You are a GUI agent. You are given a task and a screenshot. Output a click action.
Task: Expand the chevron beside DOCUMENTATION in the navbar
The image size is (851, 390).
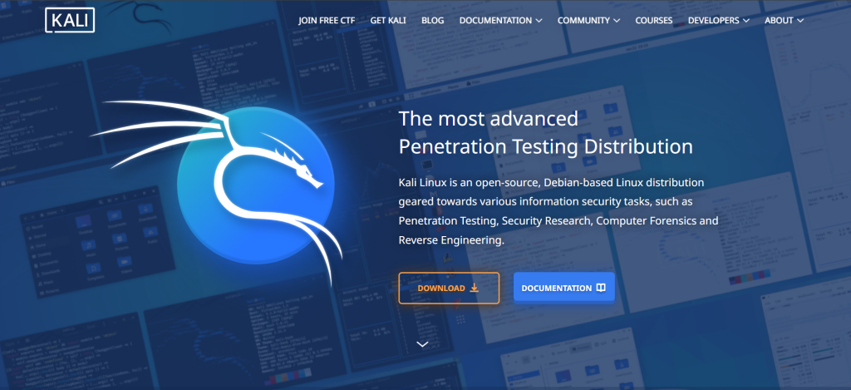click(x=539, y=21)
